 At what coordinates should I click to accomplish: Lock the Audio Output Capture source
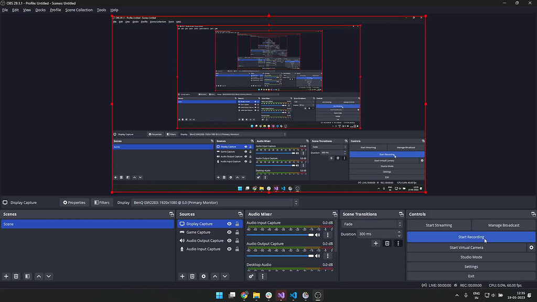click(x=237, y=241)
